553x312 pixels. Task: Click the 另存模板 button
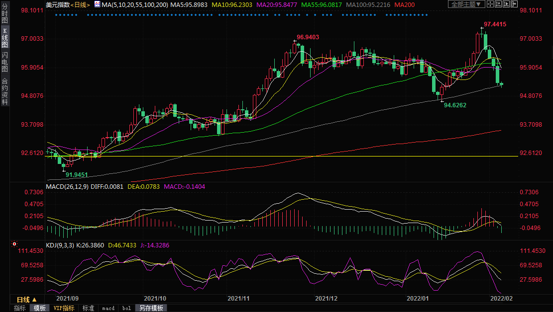[151, 308]
